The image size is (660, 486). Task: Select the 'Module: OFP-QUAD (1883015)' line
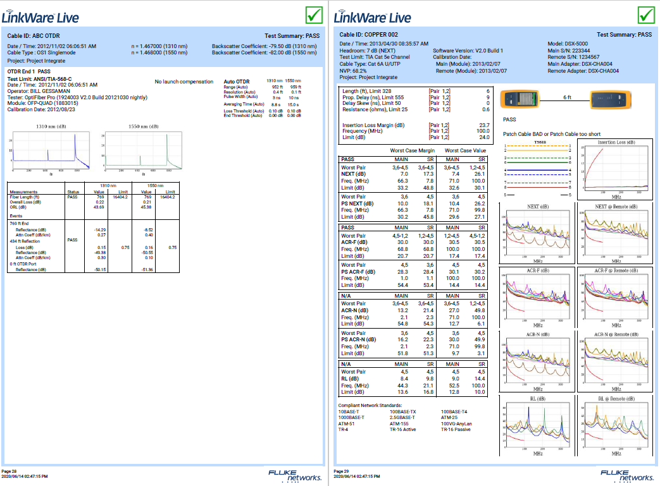[x=42, y=103]
